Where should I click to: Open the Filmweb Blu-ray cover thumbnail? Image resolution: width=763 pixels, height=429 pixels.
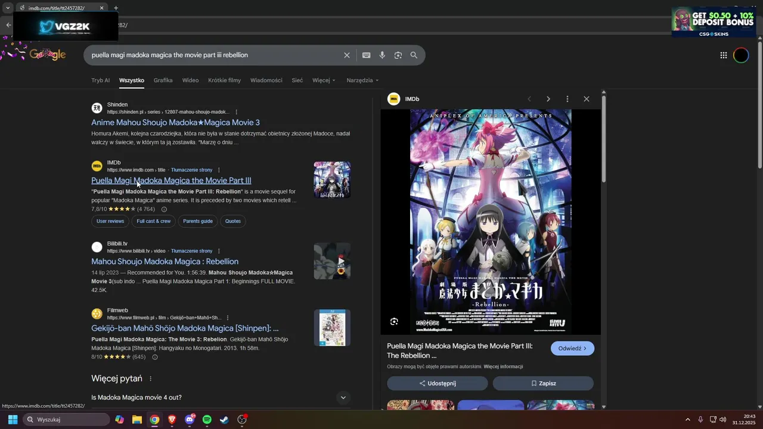[x=332, y=328]
